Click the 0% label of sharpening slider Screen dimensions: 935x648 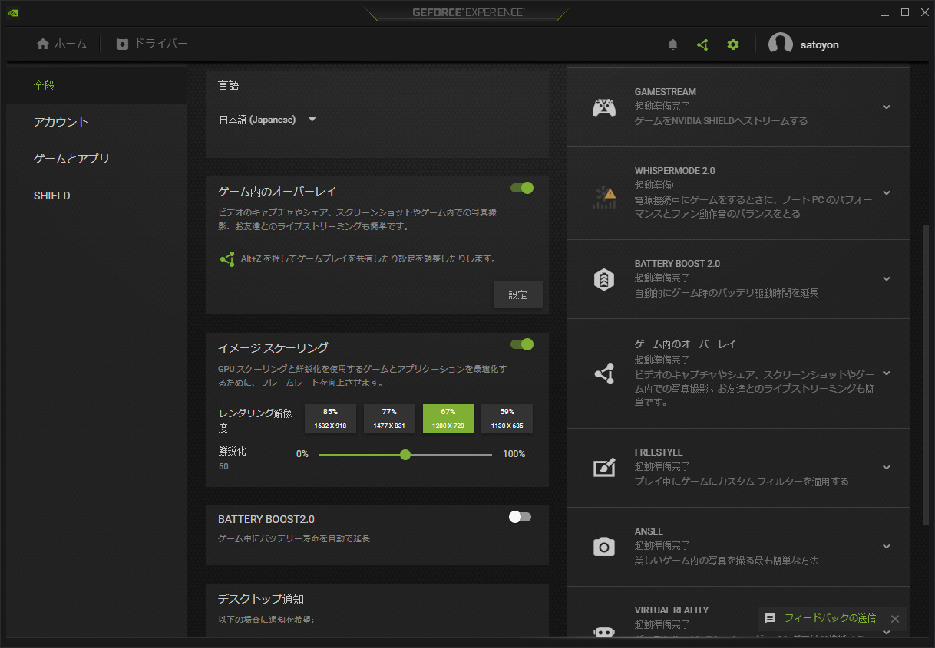point(302,454)
